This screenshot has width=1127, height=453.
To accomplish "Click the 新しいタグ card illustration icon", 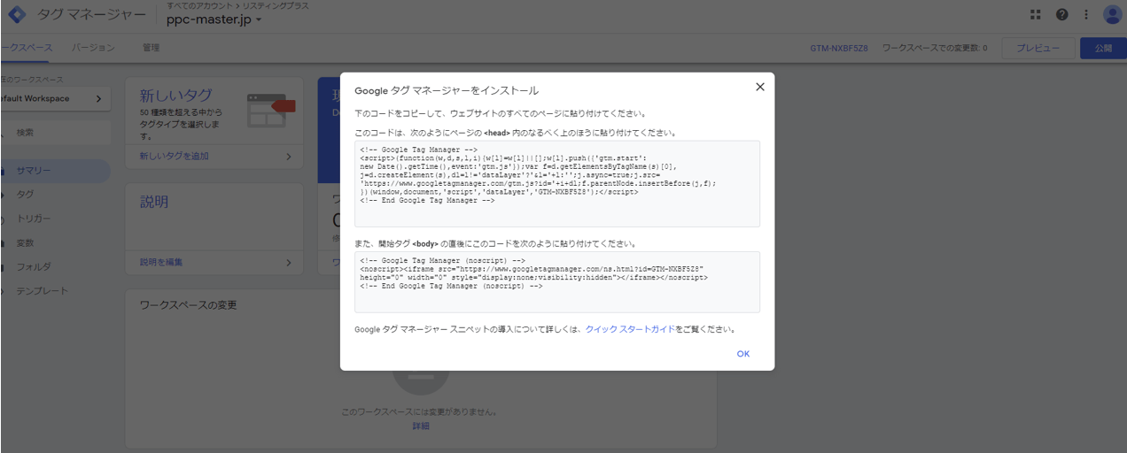I will click(270, 110).
